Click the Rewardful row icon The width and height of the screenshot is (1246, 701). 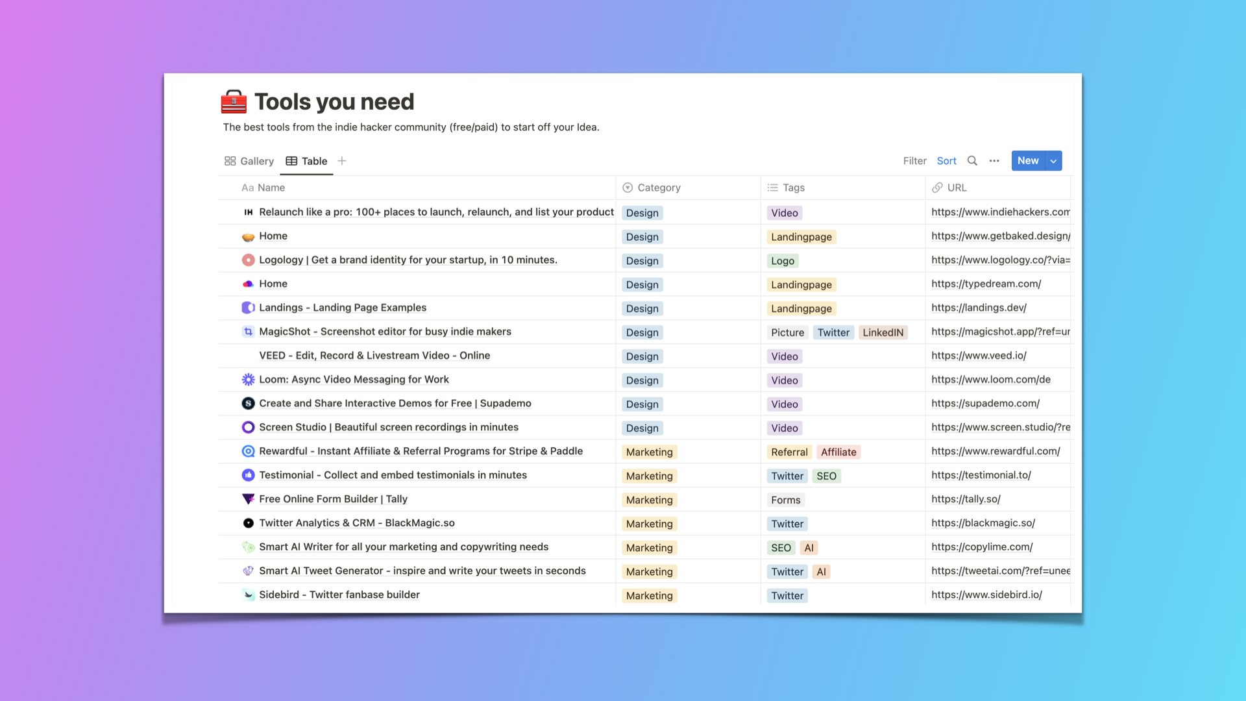pos(248,451)
